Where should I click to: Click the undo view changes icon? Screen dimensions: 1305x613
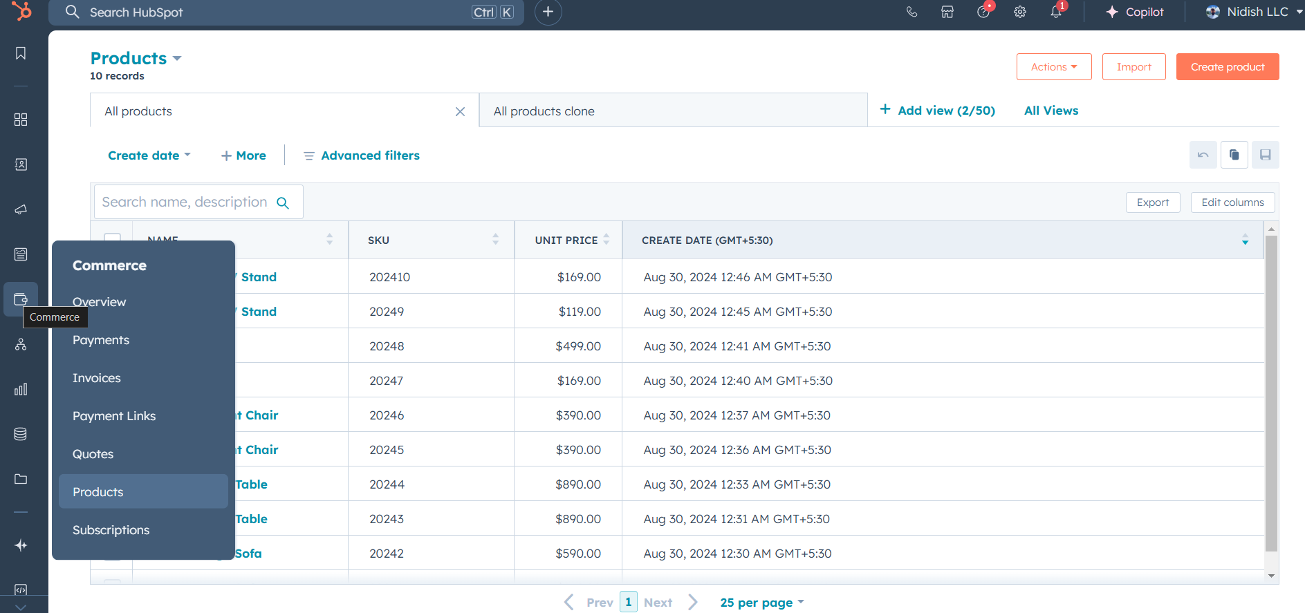coord(1203,155)
